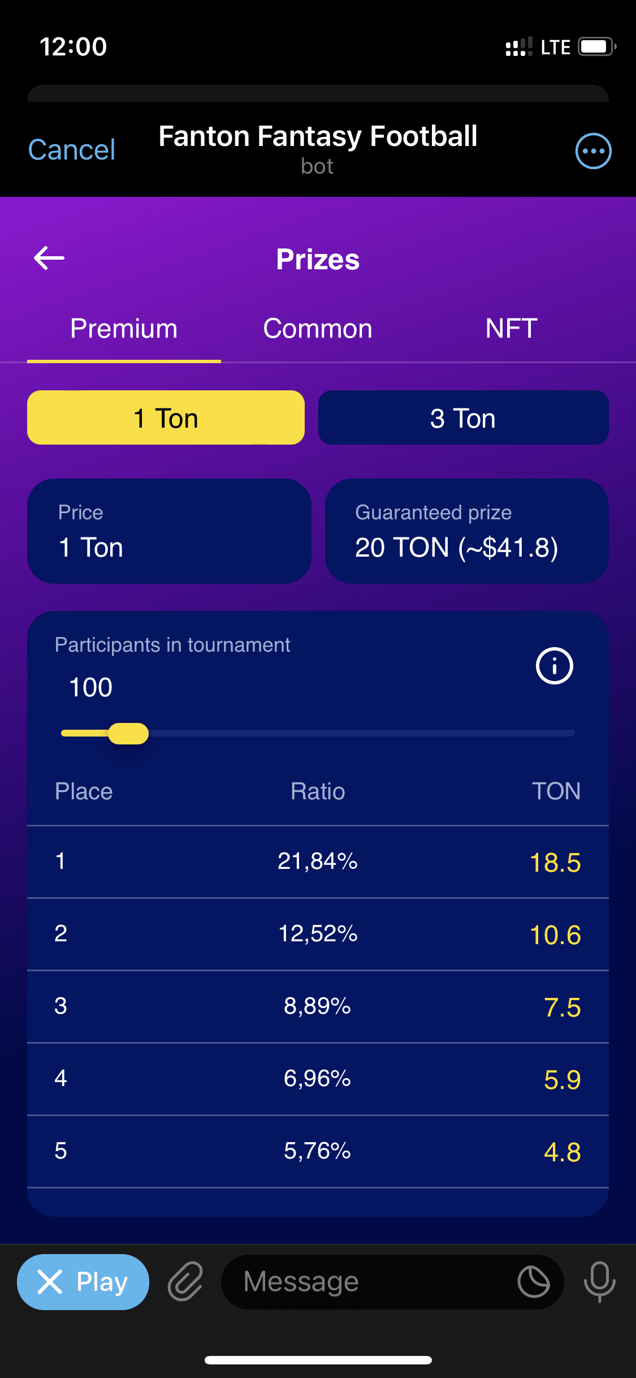The height and width of the screenshot is (1378, 636).
Task: Switch to the NFT tab
Action: coord(511,329)
